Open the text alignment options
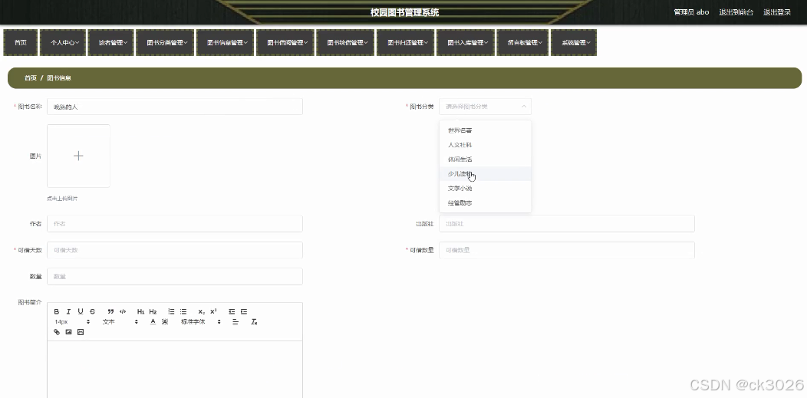This screenshot has width=807, height=398. (236, 322)
